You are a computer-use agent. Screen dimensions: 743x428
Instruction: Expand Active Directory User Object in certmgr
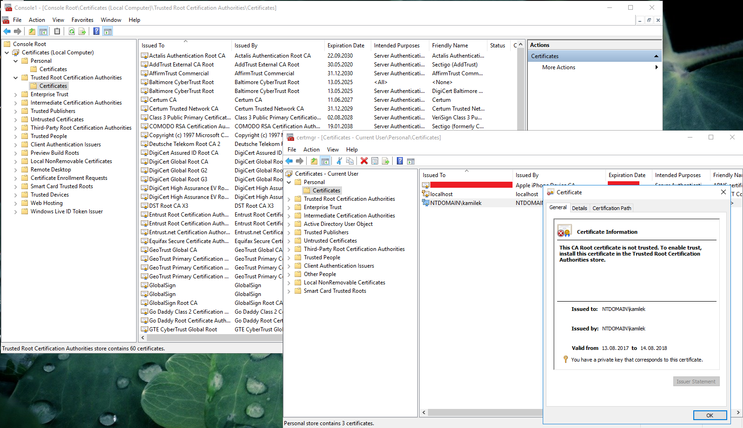289,224
